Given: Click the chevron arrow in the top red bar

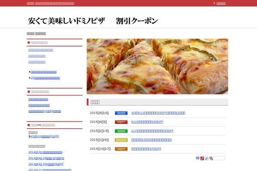Looking at the screenshot, I should pyautogui.click(x=214, y=3).
